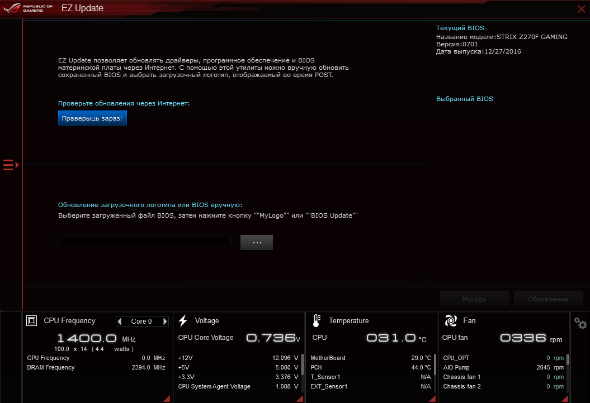Click the Temperature panel title
This screenshot has height=403, width=590.
(349, 321)
